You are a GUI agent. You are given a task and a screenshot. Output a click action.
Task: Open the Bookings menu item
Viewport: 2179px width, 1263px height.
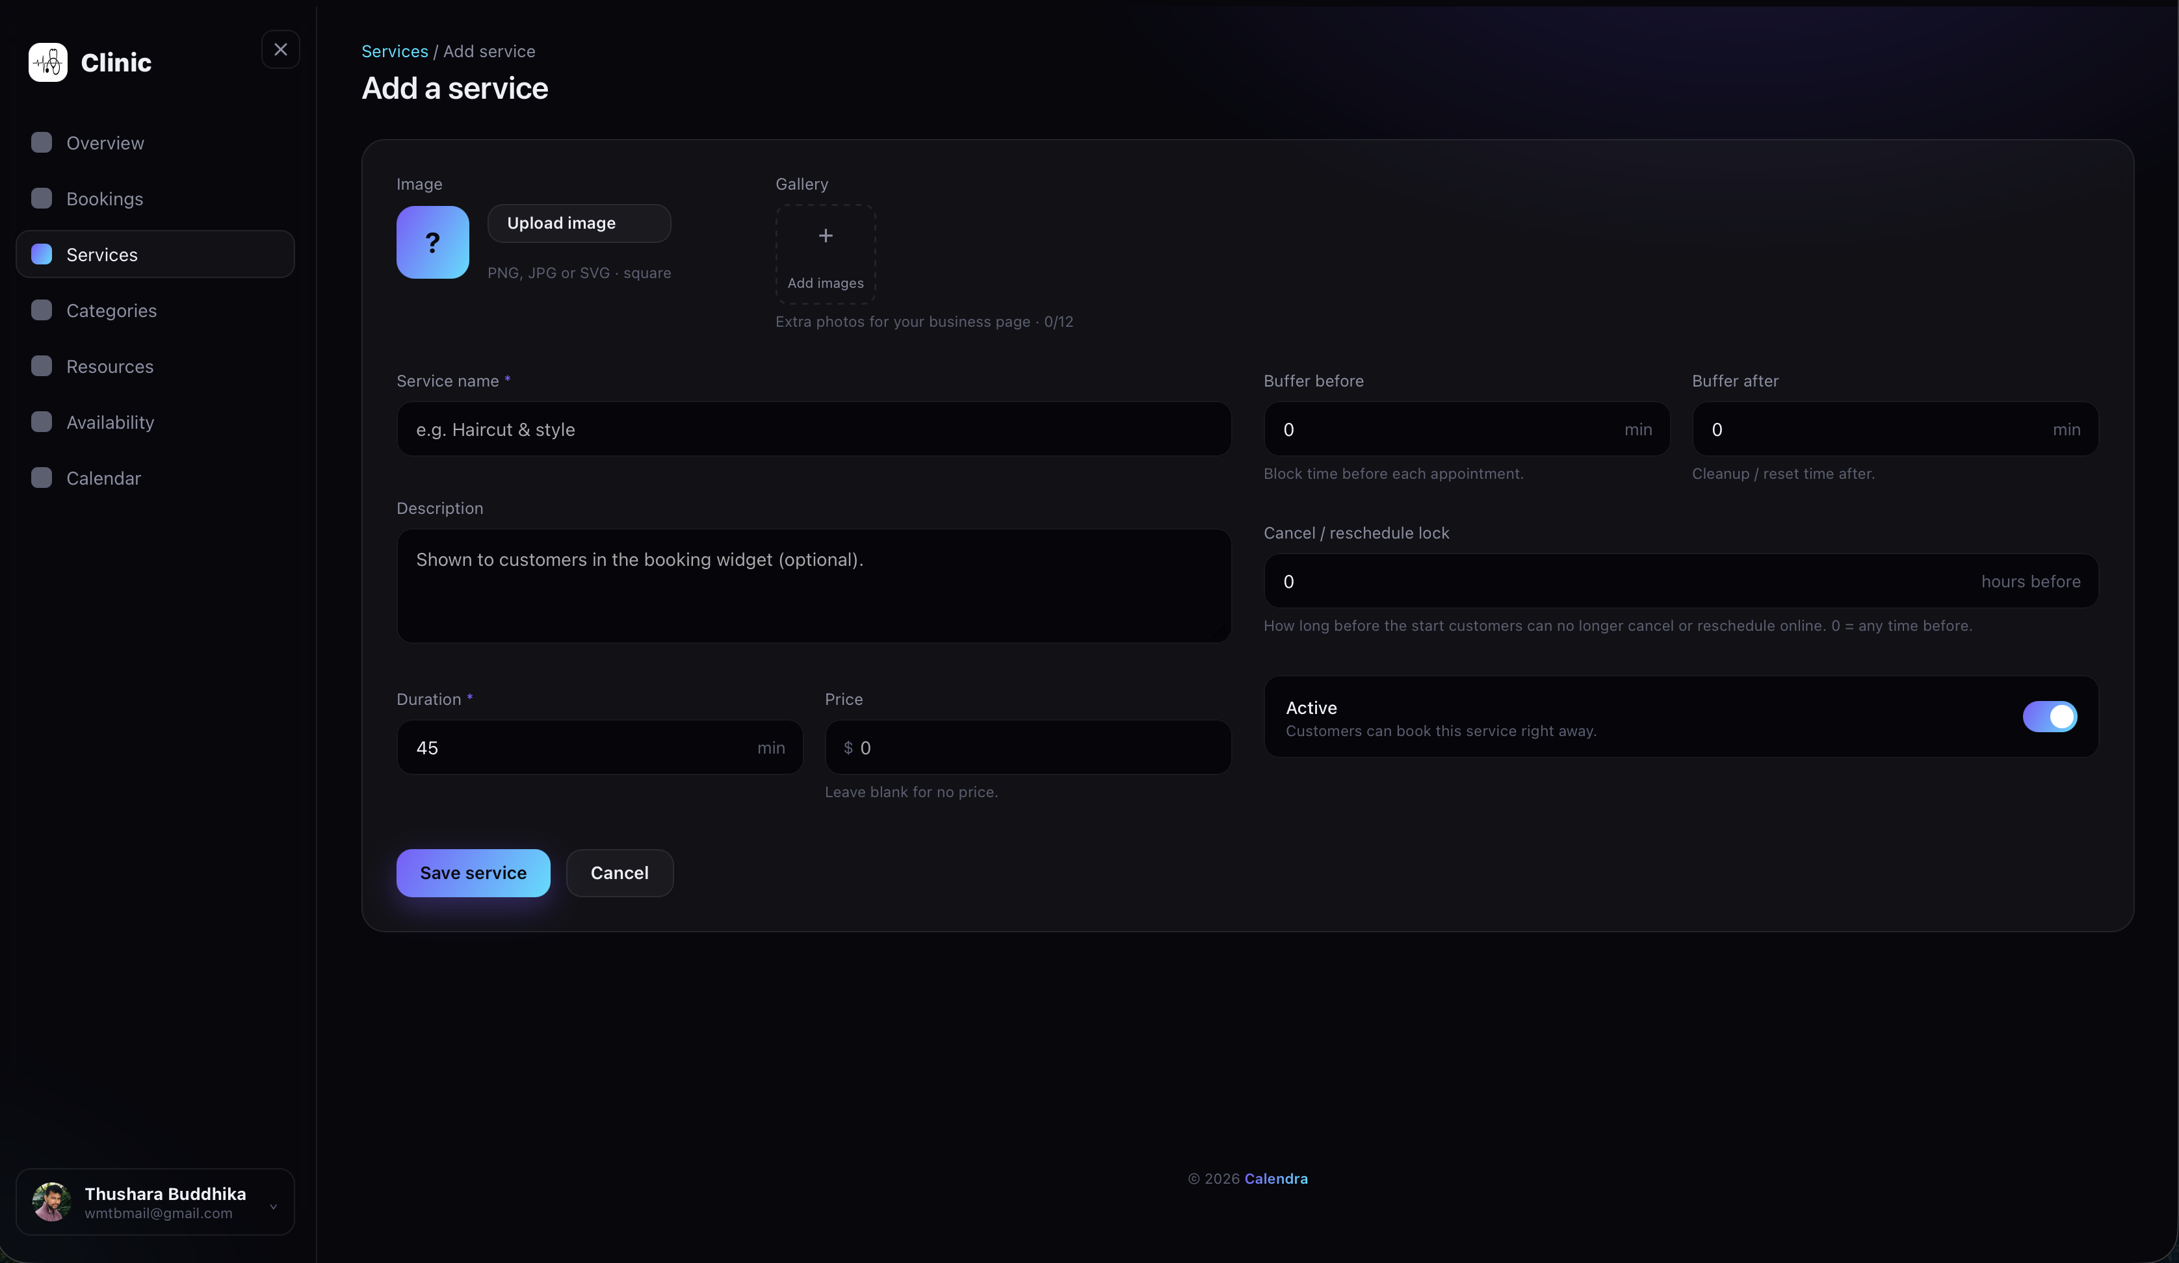point(155,198)
